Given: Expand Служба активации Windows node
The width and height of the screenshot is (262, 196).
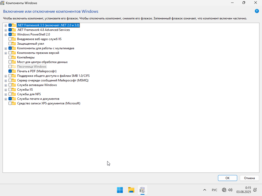Looking at the screenshot, I should click(x=6, y=85).
